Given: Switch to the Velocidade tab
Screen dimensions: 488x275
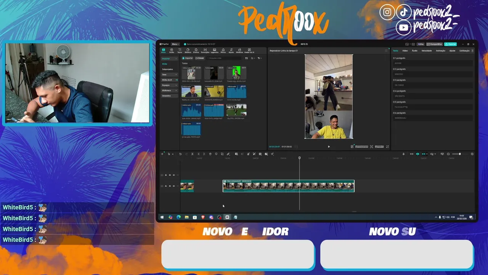Looking at the screenshot, I should pos(427,50).
